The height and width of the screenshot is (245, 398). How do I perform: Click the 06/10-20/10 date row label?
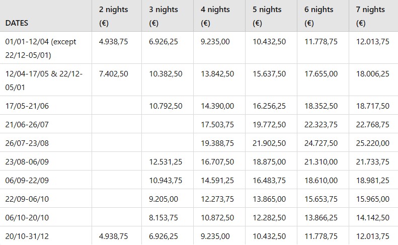[27, 217]
